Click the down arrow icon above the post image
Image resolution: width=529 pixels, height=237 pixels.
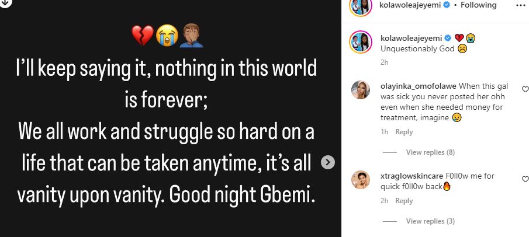coord(5,2)
